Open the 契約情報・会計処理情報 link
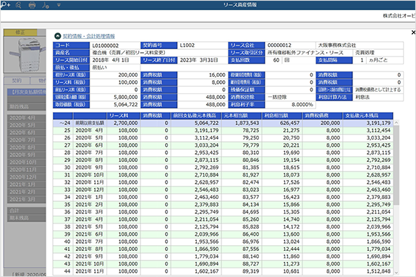The image size is (416, 277). tap(89, 36)
